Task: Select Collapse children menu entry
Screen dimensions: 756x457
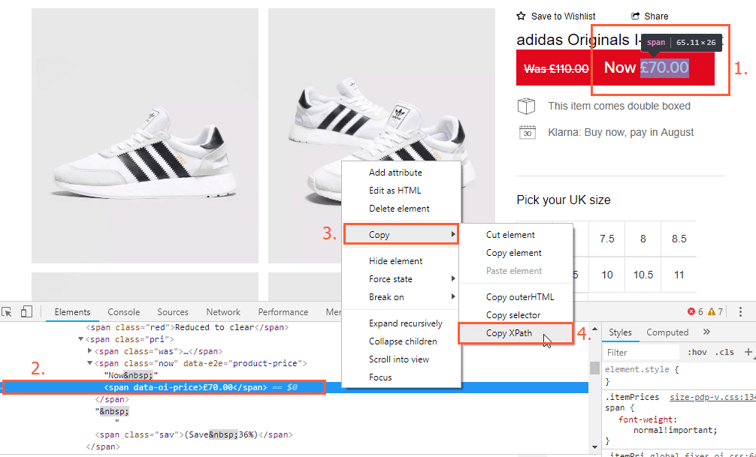Action: pyautogui.click(x=401, y=341)
